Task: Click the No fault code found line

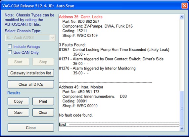Action: 76,115
